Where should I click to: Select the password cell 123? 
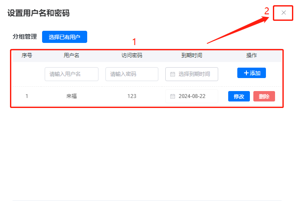(131, 96)
